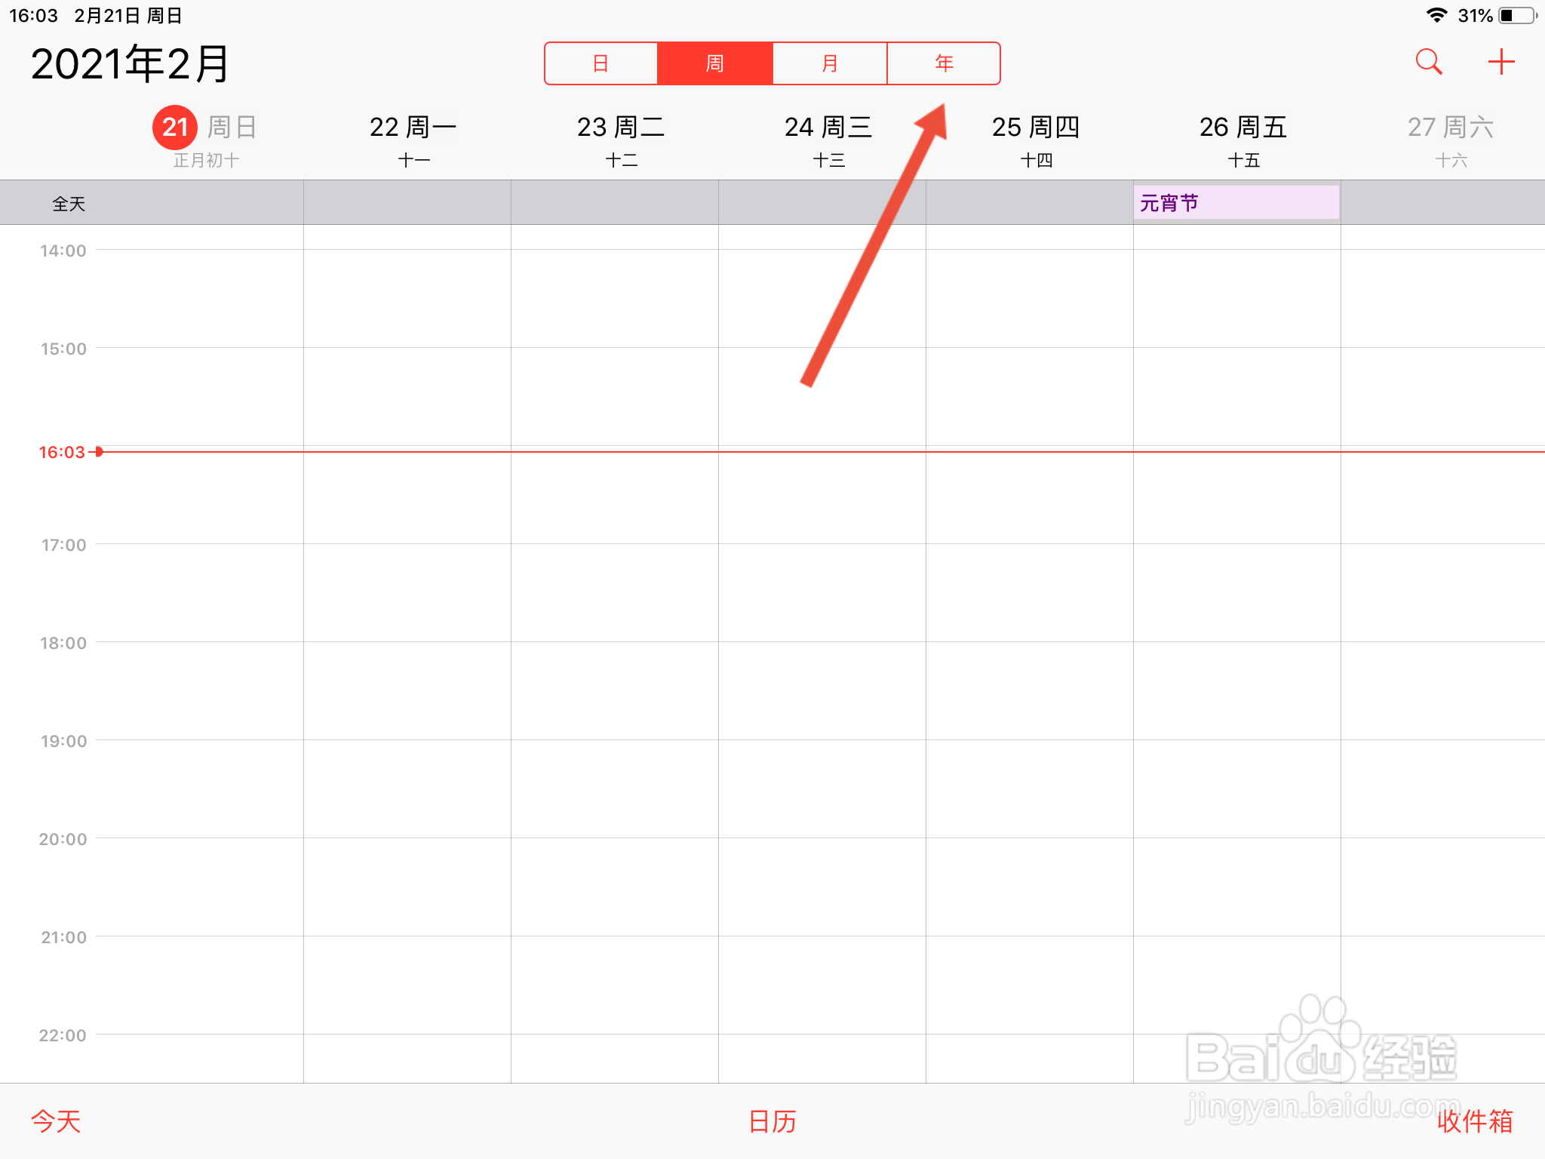Tap the lunar date 十六 under Saturday
The height and width of the screenshot is (1159, 1545).
click(1451, 160)
